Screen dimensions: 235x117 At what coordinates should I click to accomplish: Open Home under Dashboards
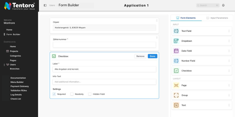pyautogui.click(x=13, y=47)
